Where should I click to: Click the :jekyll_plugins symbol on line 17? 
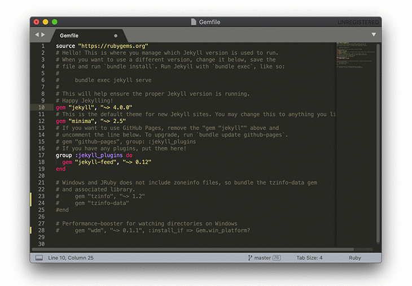coord(99,155)
